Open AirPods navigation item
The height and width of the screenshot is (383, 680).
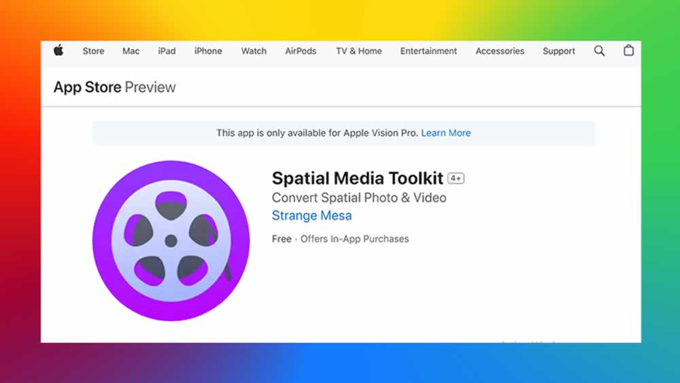(x=301, y=51)
